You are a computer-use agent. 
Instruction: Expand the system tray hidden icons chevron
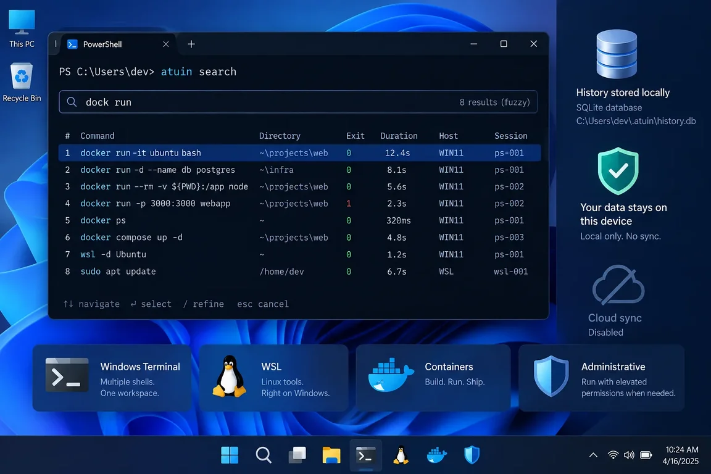click(593, 455)
